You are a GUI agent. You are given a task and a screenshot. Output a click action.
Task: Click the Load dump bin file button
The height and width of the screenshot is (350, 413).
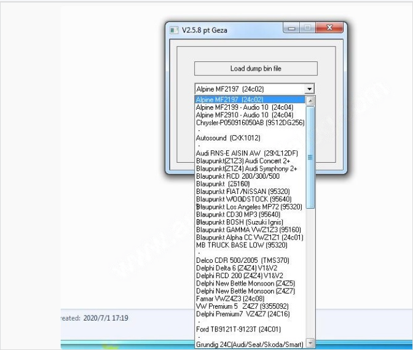pyautogui.click(x=256, y=69)
